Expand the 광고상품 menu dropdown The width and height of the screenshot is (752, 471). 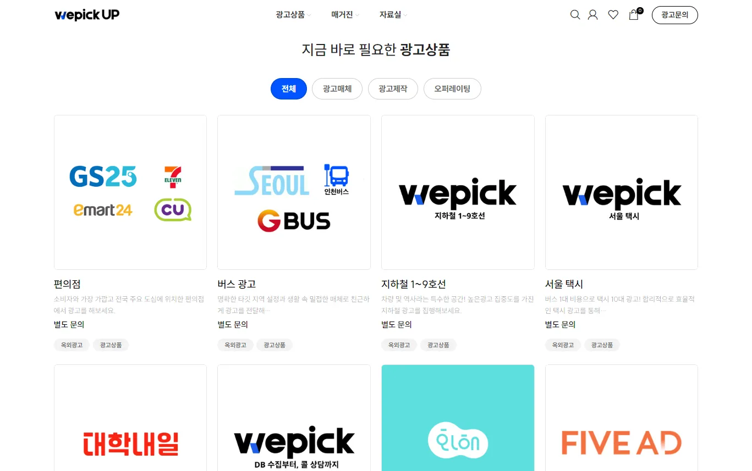pos(293,15)
